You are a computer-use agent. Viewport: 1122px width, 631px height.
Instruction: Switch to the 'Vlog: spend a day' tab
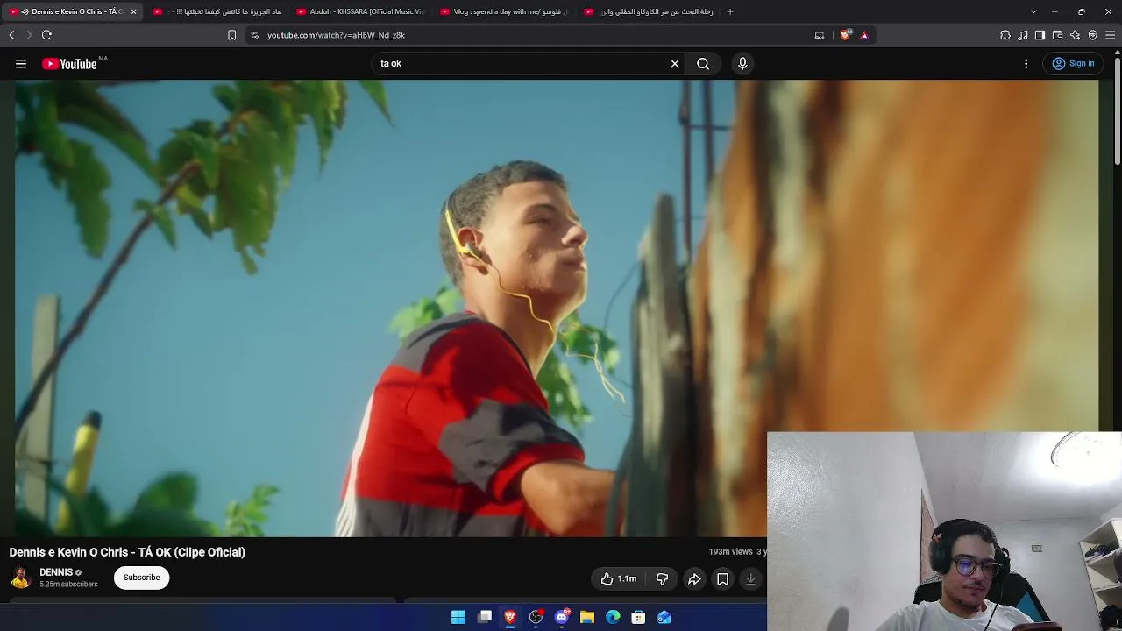tap(503, 11)
